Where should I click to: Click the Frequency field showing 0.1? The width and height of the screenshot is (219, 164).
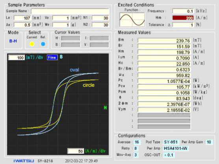(183, 11)
